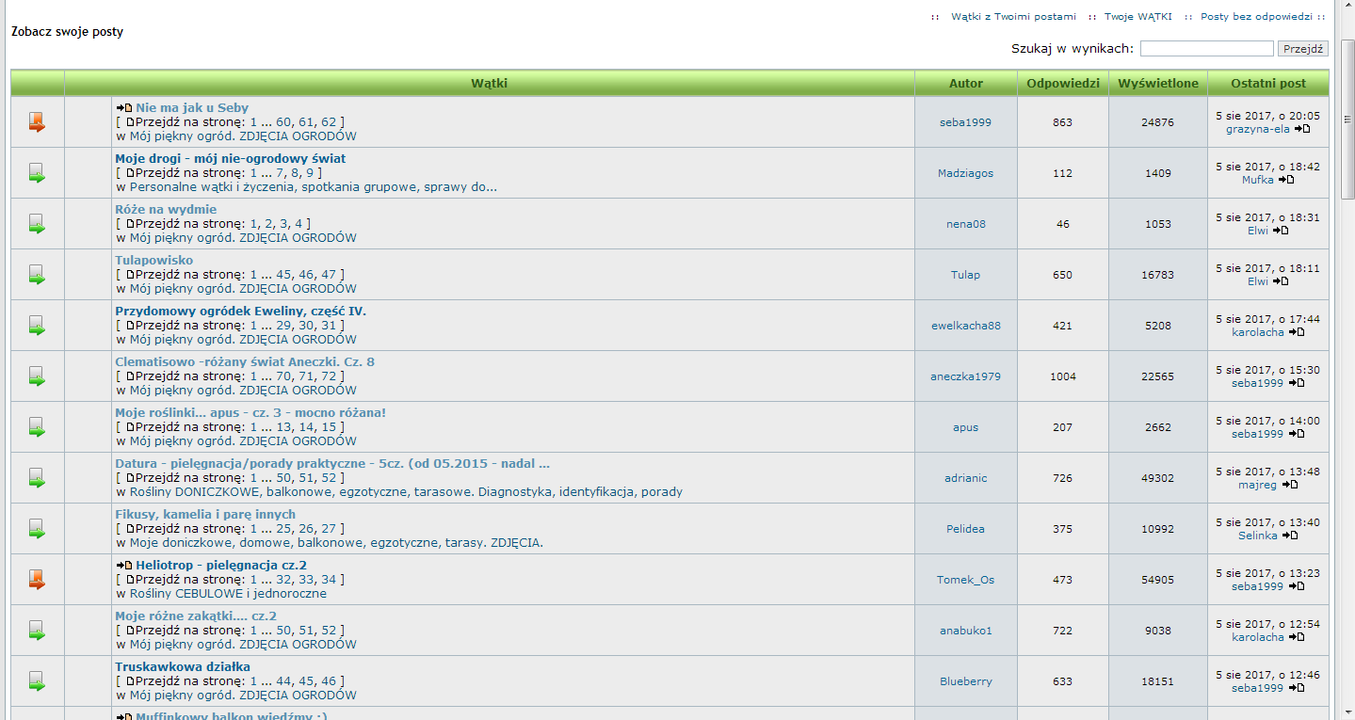Click newest-post icon before Heliotrop title
This screenshot has height=720, width=1355.
[124, 566]
